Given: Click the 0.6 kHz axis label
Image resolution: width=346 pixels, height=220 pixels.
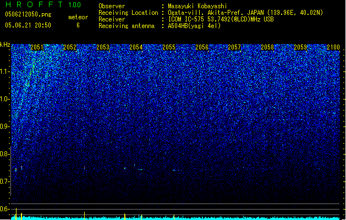Looking at the screenshot, I should tap(4, 209).
